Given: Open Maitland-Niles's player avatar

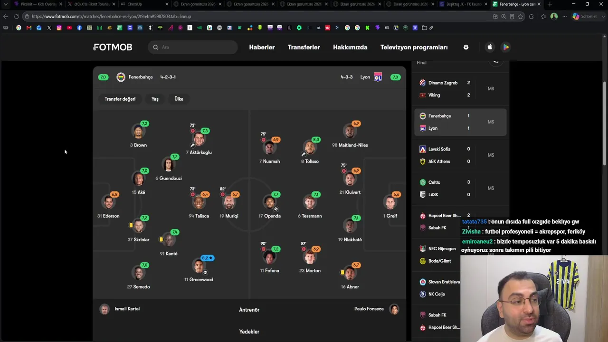Looking at the screenshot, I should (350, 132).
